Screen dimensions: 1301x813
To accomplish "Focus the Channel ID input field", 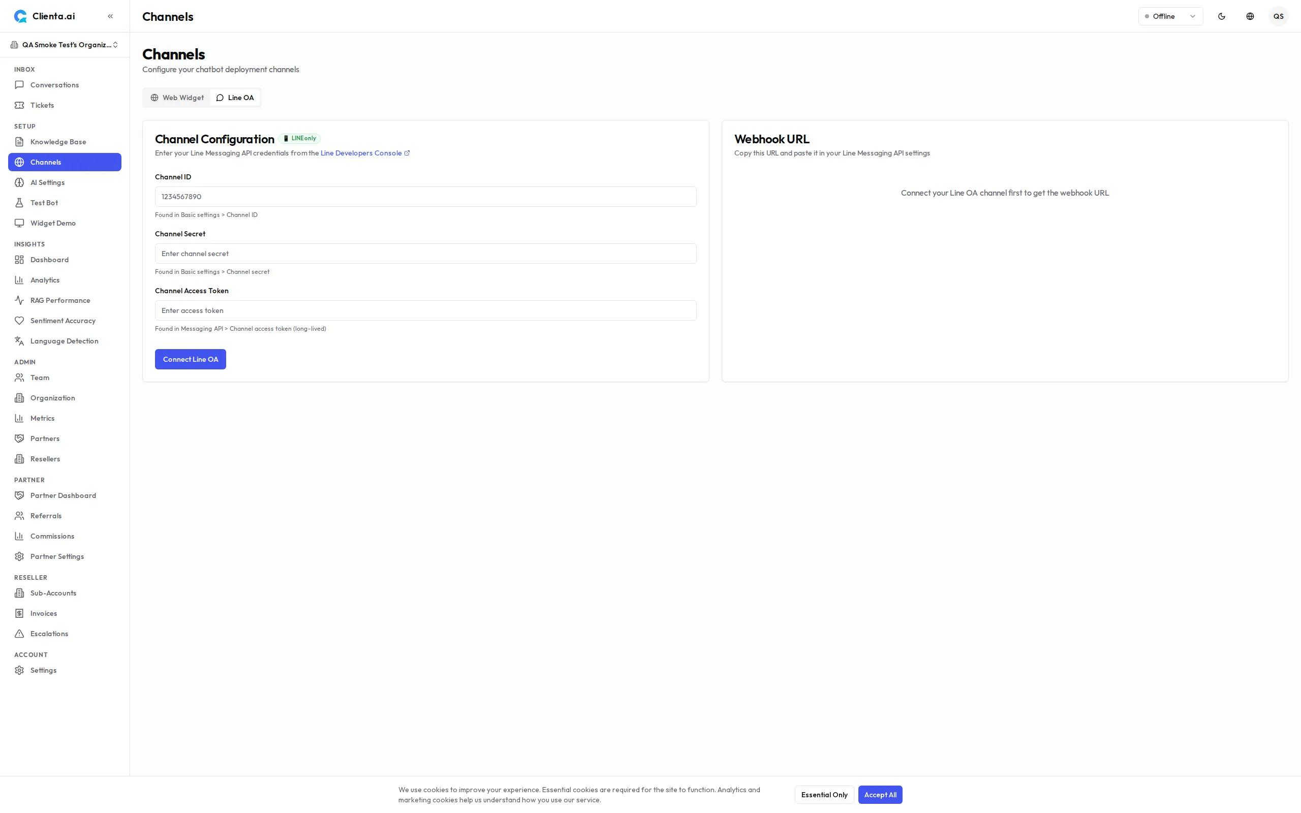I will [x=425, y=197].
